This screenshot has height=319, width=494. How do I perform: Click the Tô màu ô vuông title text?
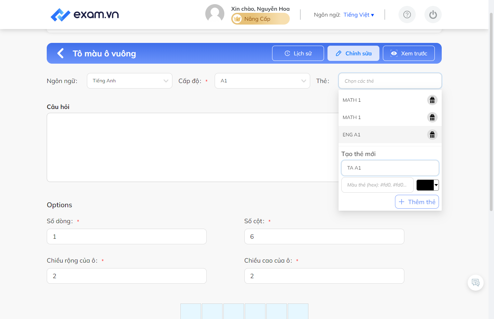(104, 54)
